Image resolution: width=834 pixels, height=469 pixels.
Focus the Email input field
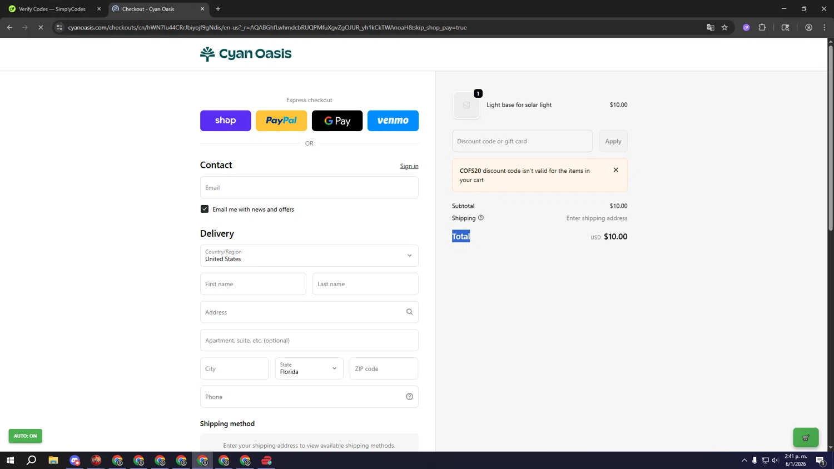coord(309,187)
